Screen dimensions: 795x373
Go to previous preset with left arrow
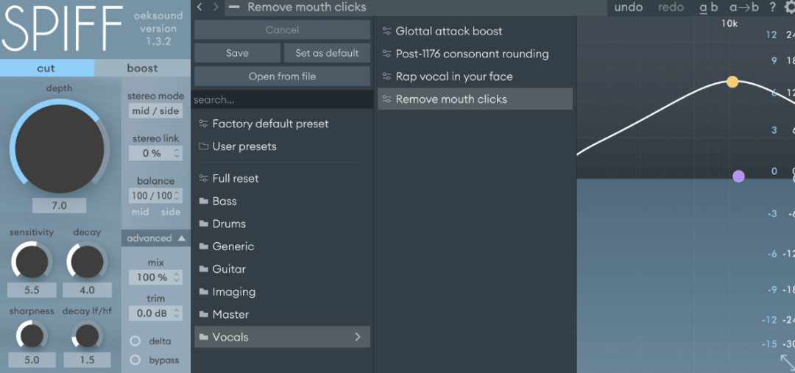tap(199, 7)
